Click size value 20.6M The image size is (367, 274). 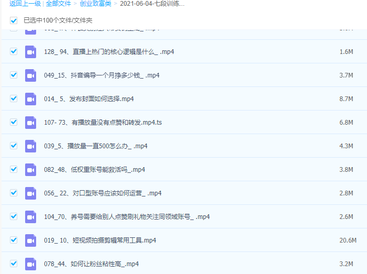pos(348,240)
